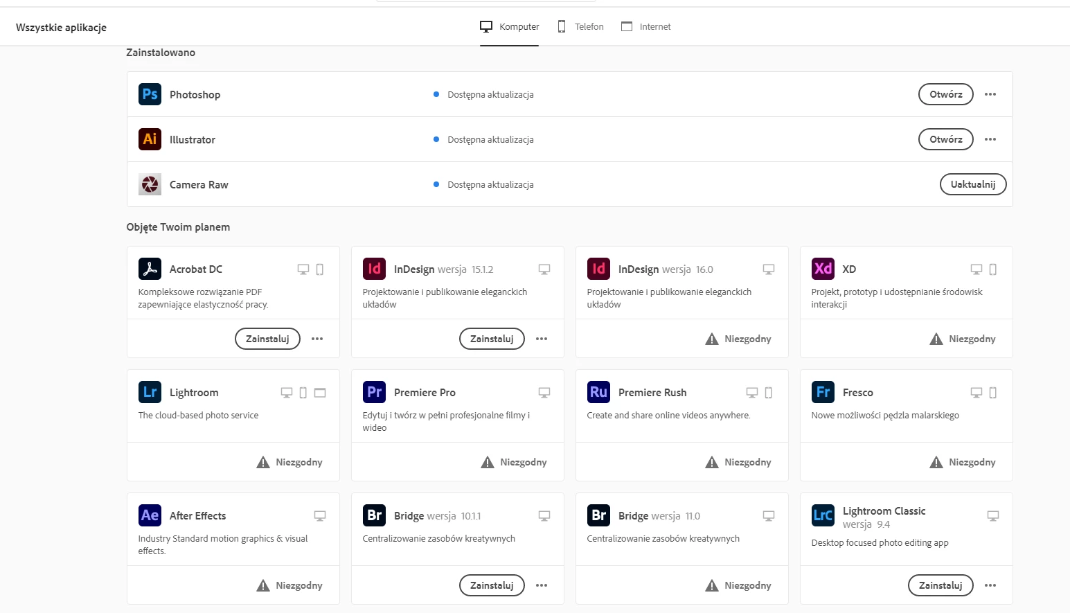
Task: Click the Acrobat DC icon
Action: 150,269
